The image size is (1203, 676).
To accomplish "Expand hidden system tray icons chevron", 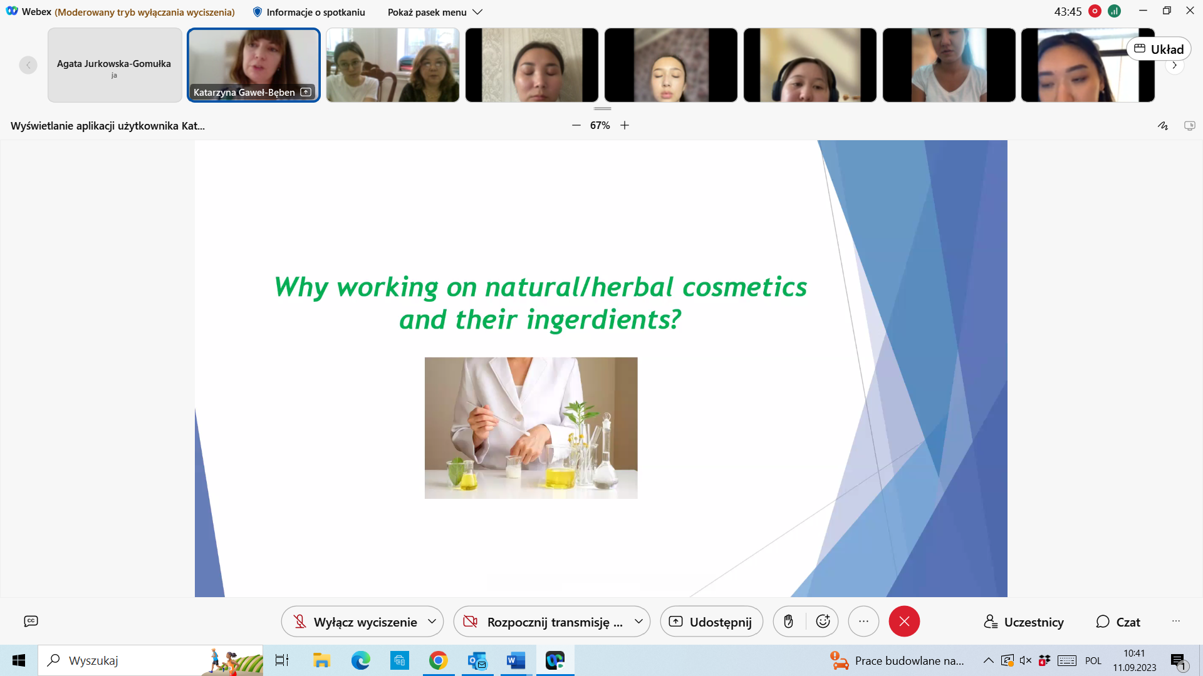I will (988, 660).
